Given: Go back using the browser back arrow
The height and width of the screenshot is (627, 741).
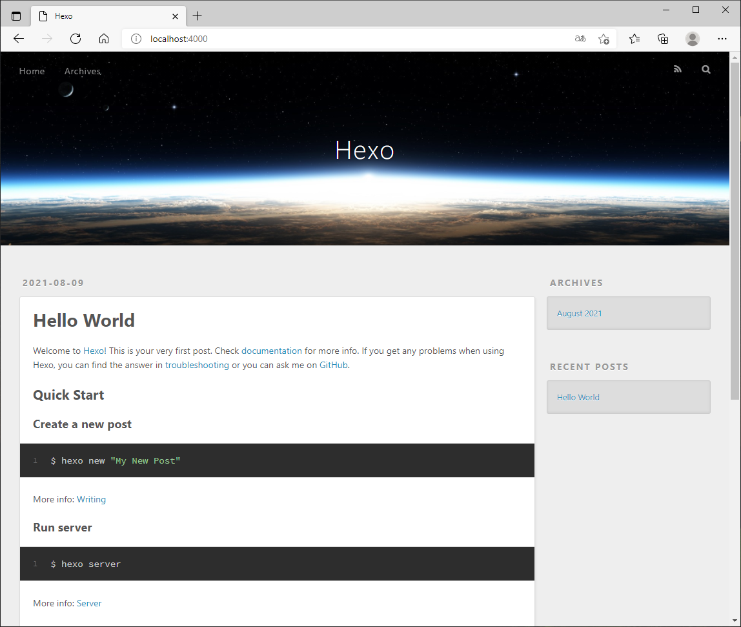Looking at the screenshot, I should [x=19, y=39].
